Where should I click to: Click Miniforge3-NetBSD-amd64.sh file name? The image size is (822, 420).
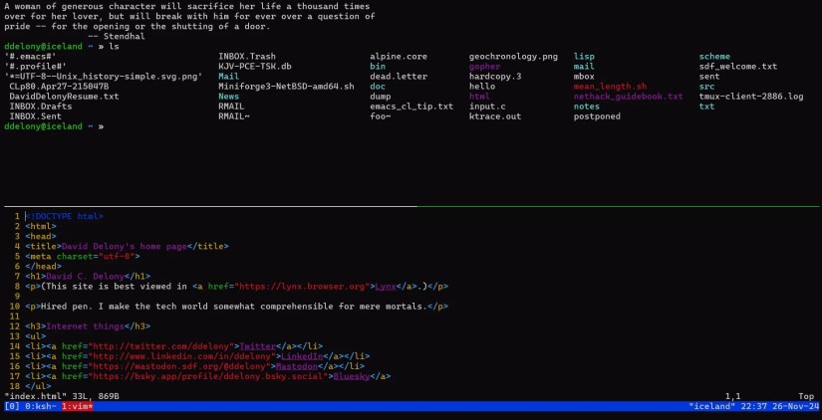point(286,87)
